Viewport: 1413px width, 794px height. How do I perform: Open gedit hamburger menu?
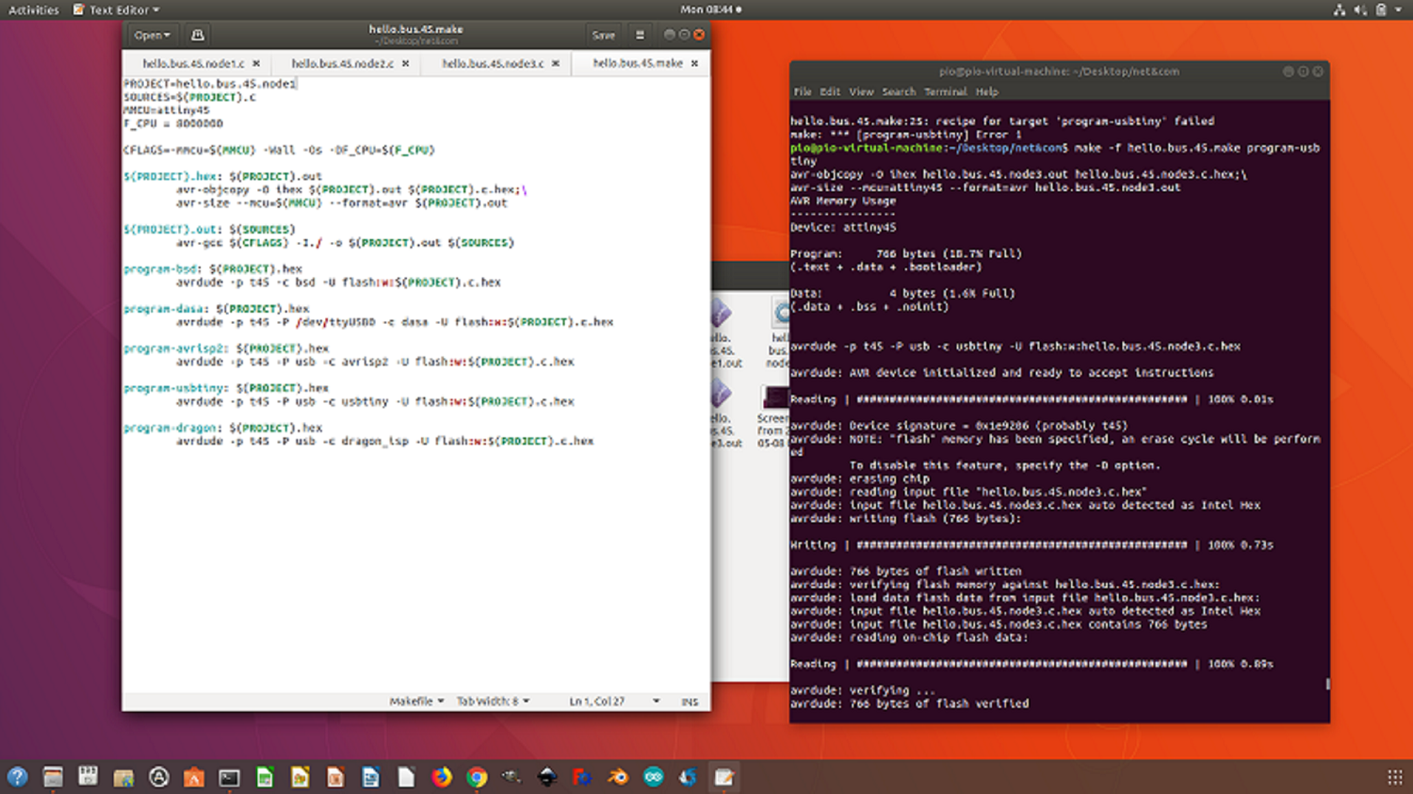pyautogui.click(x=640, y=35)
